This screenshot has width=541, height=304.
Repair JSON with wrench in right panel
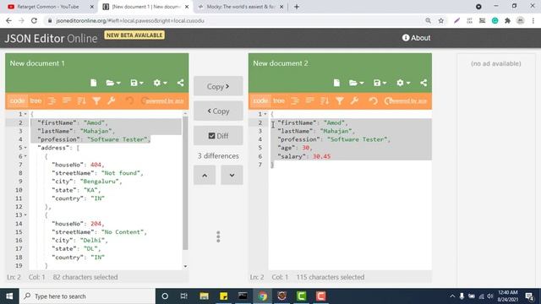(354, 100)
